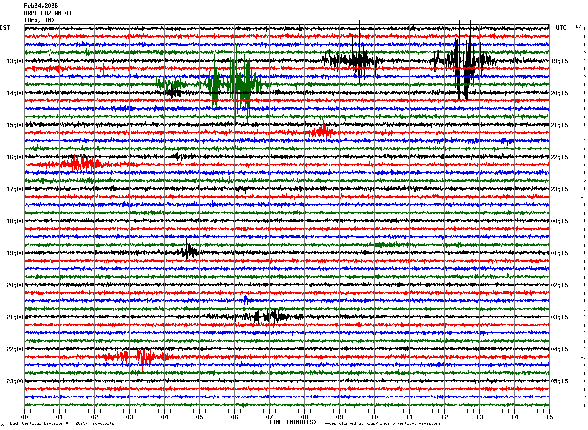Screen dimensions: 588x430
Task: Select the 22:00 CST time label
Action: tap(15, 349)
